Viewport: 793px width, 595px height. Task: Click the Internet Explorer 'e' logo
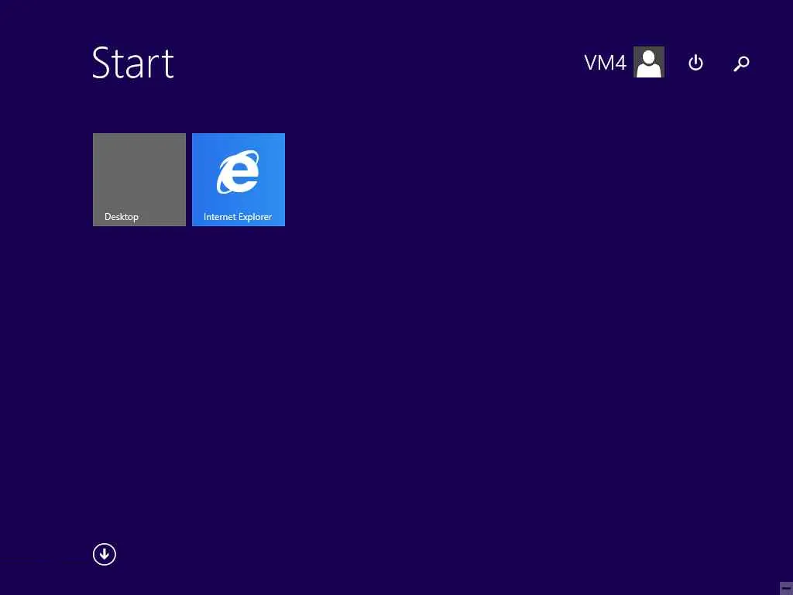pos(239,172)
